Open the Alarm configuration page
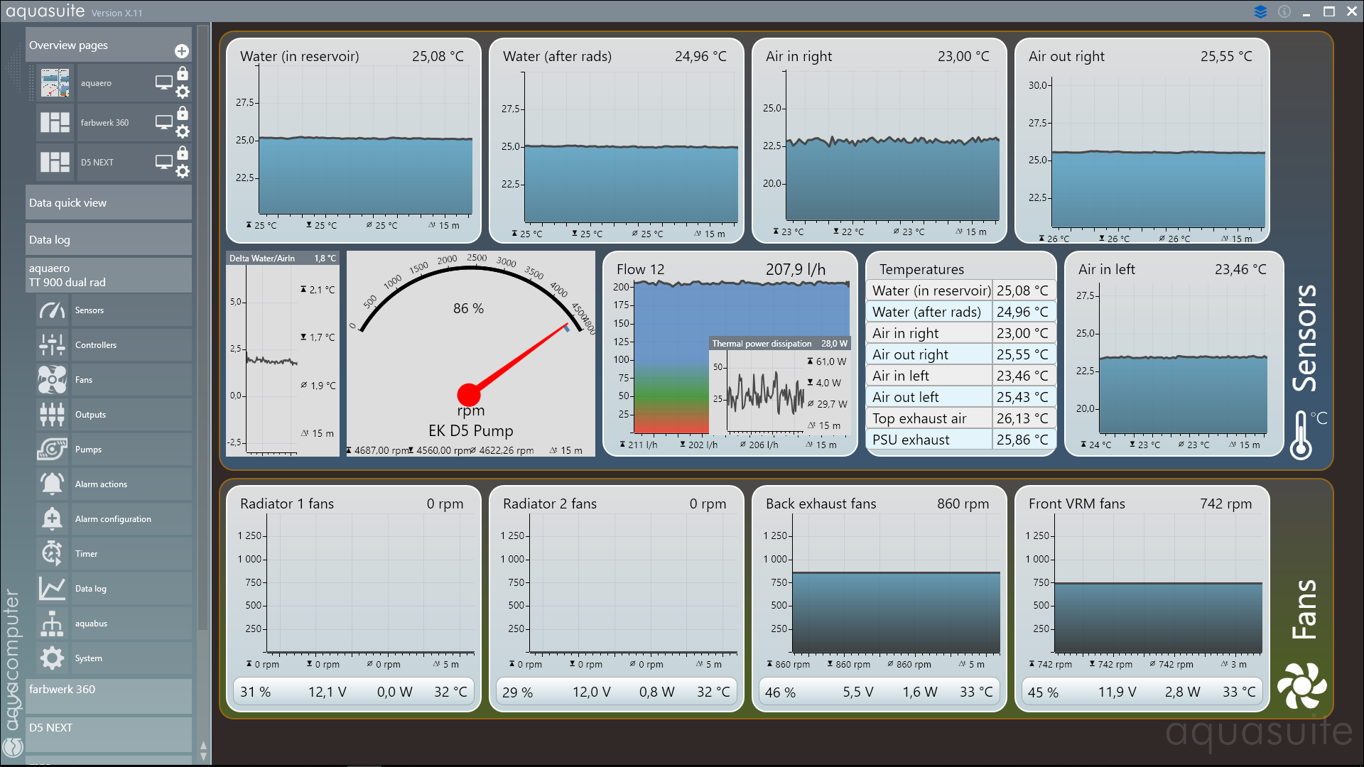The width and height of the screenshot is (1364, 767). coord(113,519)
